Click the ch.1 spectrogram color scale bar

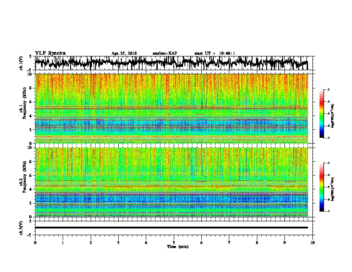(322, 113)
